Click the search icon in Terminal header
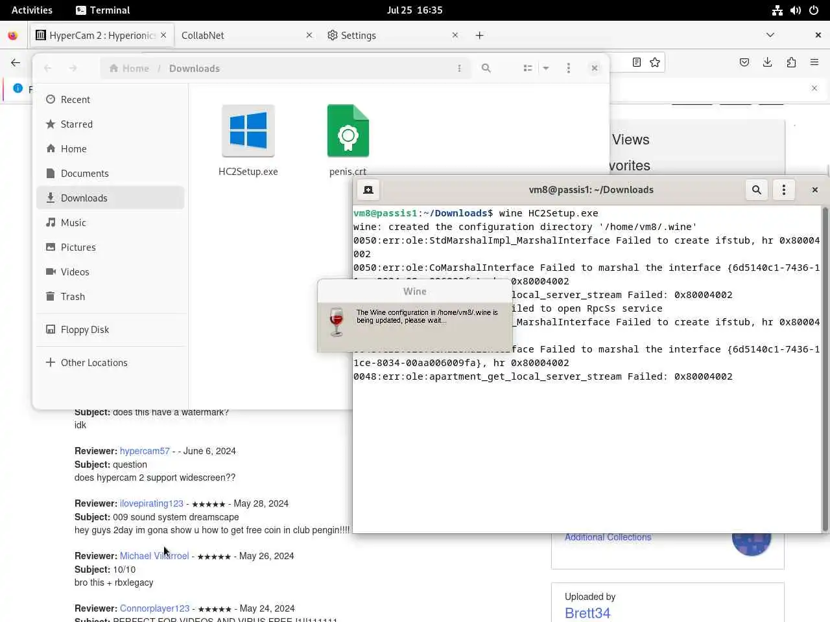Screen dimensions: 830x622 [757, 190]
